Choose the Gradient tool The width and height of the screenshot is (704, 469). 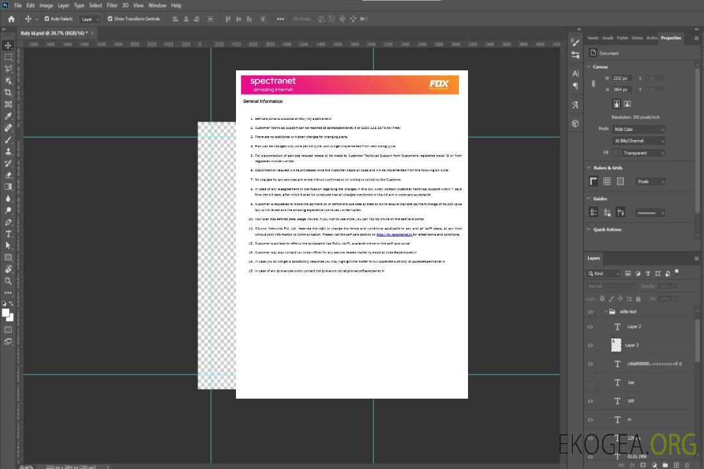click(x=8, y=187)
